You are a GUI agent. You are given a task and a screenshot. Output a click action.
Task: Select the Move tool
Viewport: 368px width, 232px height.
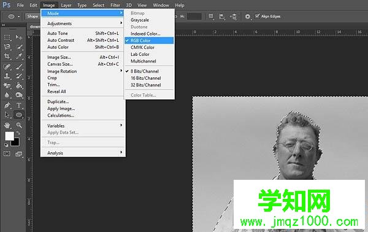[19, 37]
